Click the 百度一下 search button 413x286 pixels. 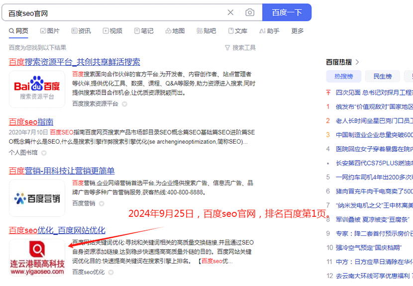(287, 12)
